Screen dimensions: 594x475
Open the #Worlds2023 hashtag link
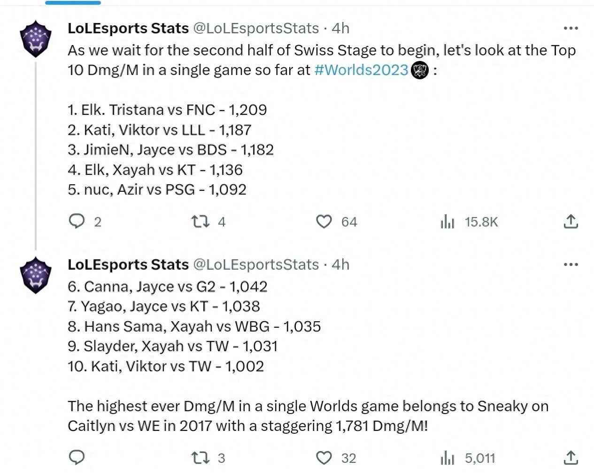coord(361,70)
